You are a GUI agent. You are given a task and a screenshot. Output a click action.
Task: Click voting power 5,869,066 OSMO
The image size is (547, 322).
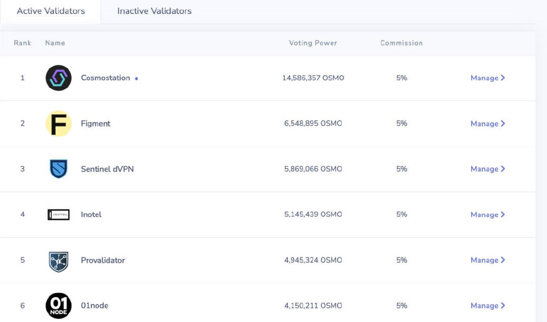click(x=313, y=169)
